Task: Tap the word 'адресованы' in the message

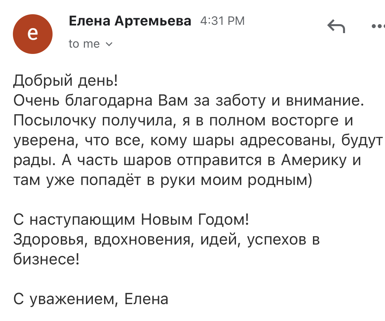Action: tap(288, 141)
